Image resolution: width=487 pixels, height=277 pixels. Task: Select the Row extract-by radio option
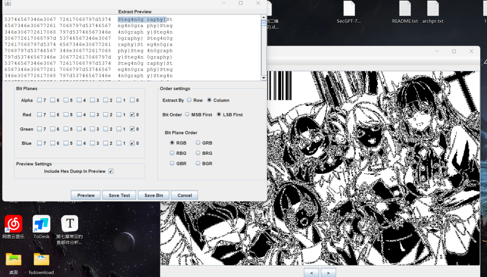(x=189, y=100)
